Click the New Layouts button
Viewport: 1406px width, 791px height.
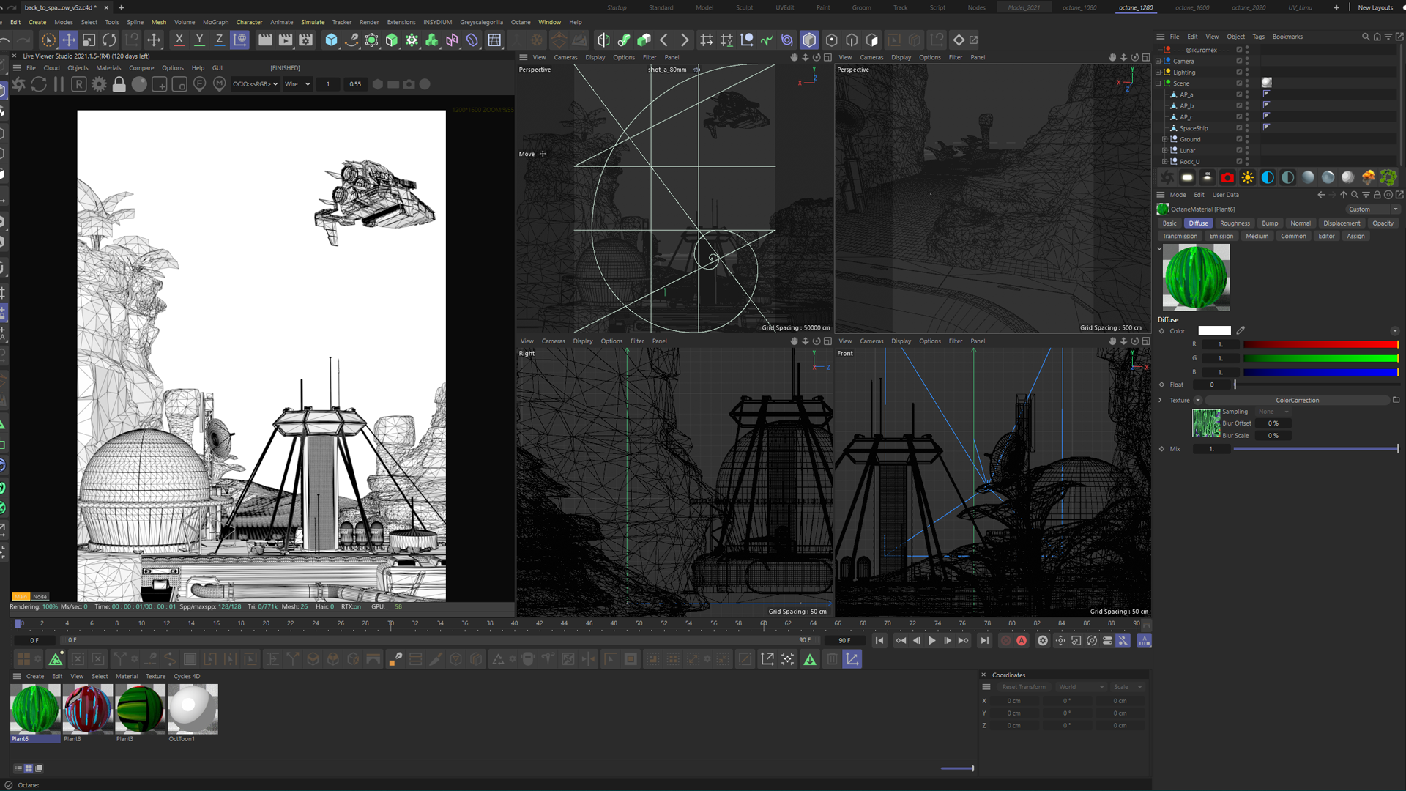tap(1375, 7)
